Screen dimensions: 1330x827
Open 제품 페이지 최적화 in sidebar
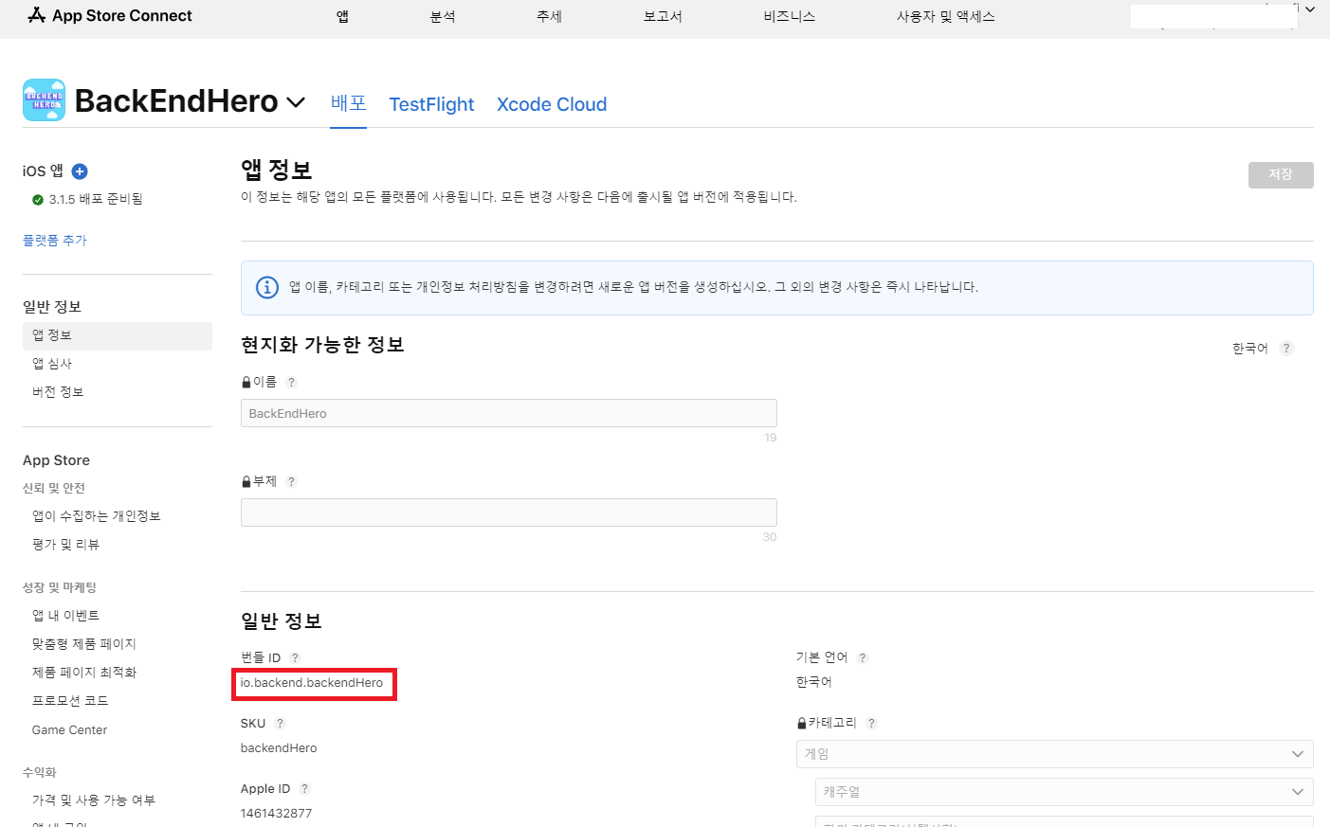[x=84, y=673]
